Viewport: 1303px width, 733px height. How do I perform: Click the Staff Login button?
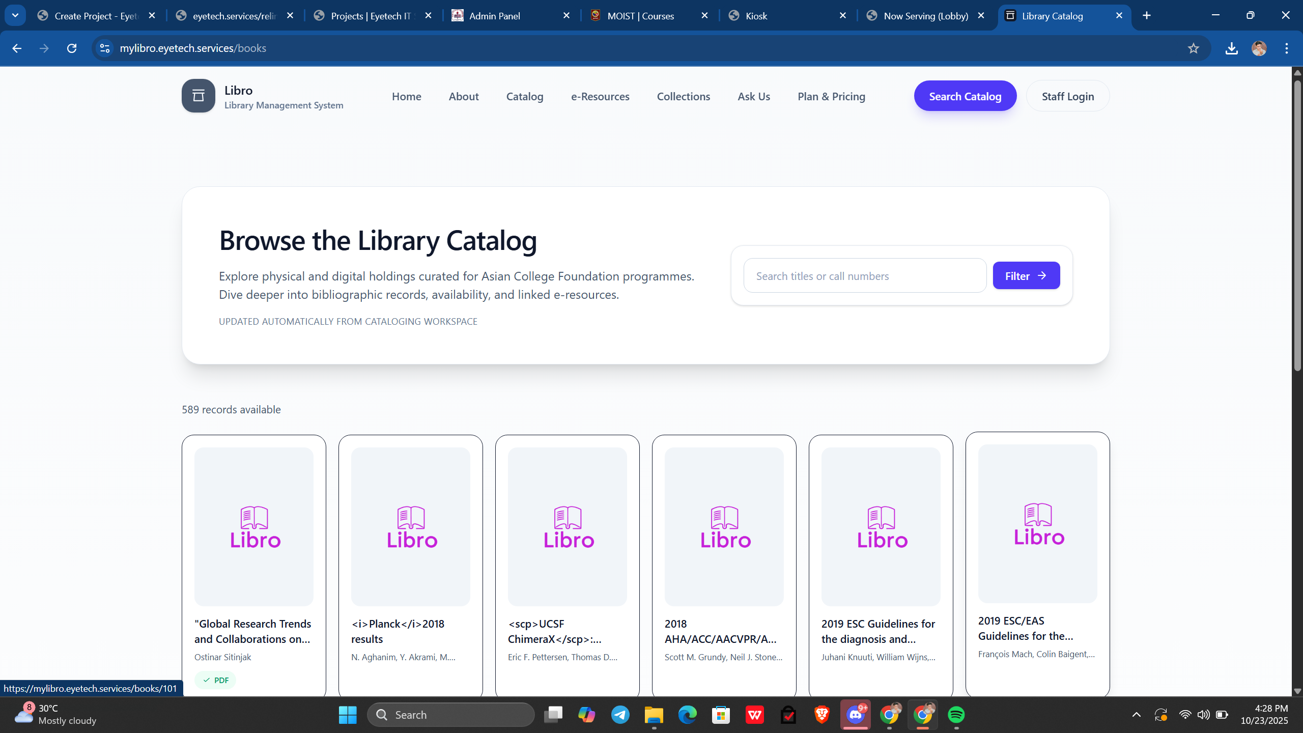pyautogui.click(x=1067, y=96)
